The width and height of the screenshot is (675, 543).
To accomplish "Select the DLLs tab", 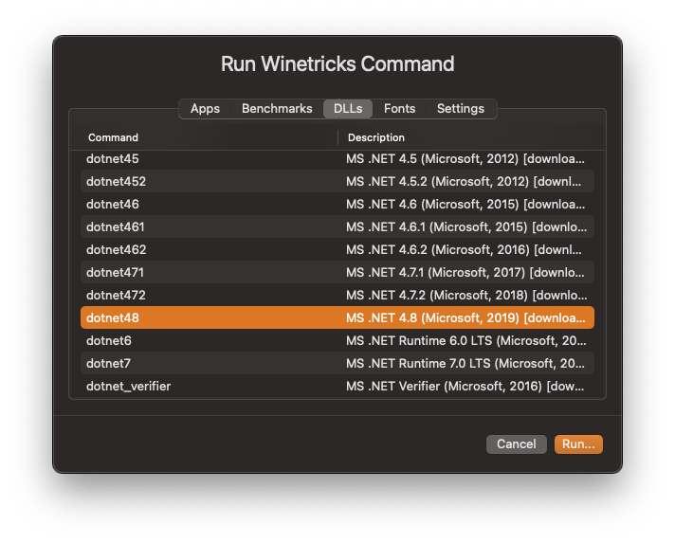I will point(348,109).
